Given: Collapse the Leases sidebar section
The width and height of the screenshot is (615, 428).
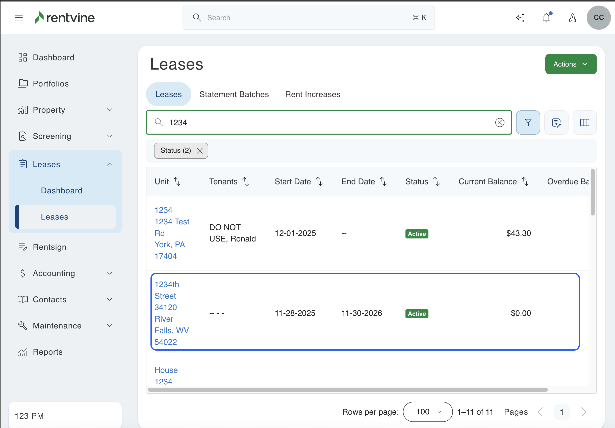Looking at the screenshot, I should pos(109,164).
